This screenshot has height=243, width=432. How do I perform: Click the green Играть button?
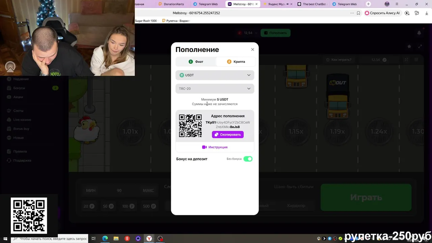366,197
